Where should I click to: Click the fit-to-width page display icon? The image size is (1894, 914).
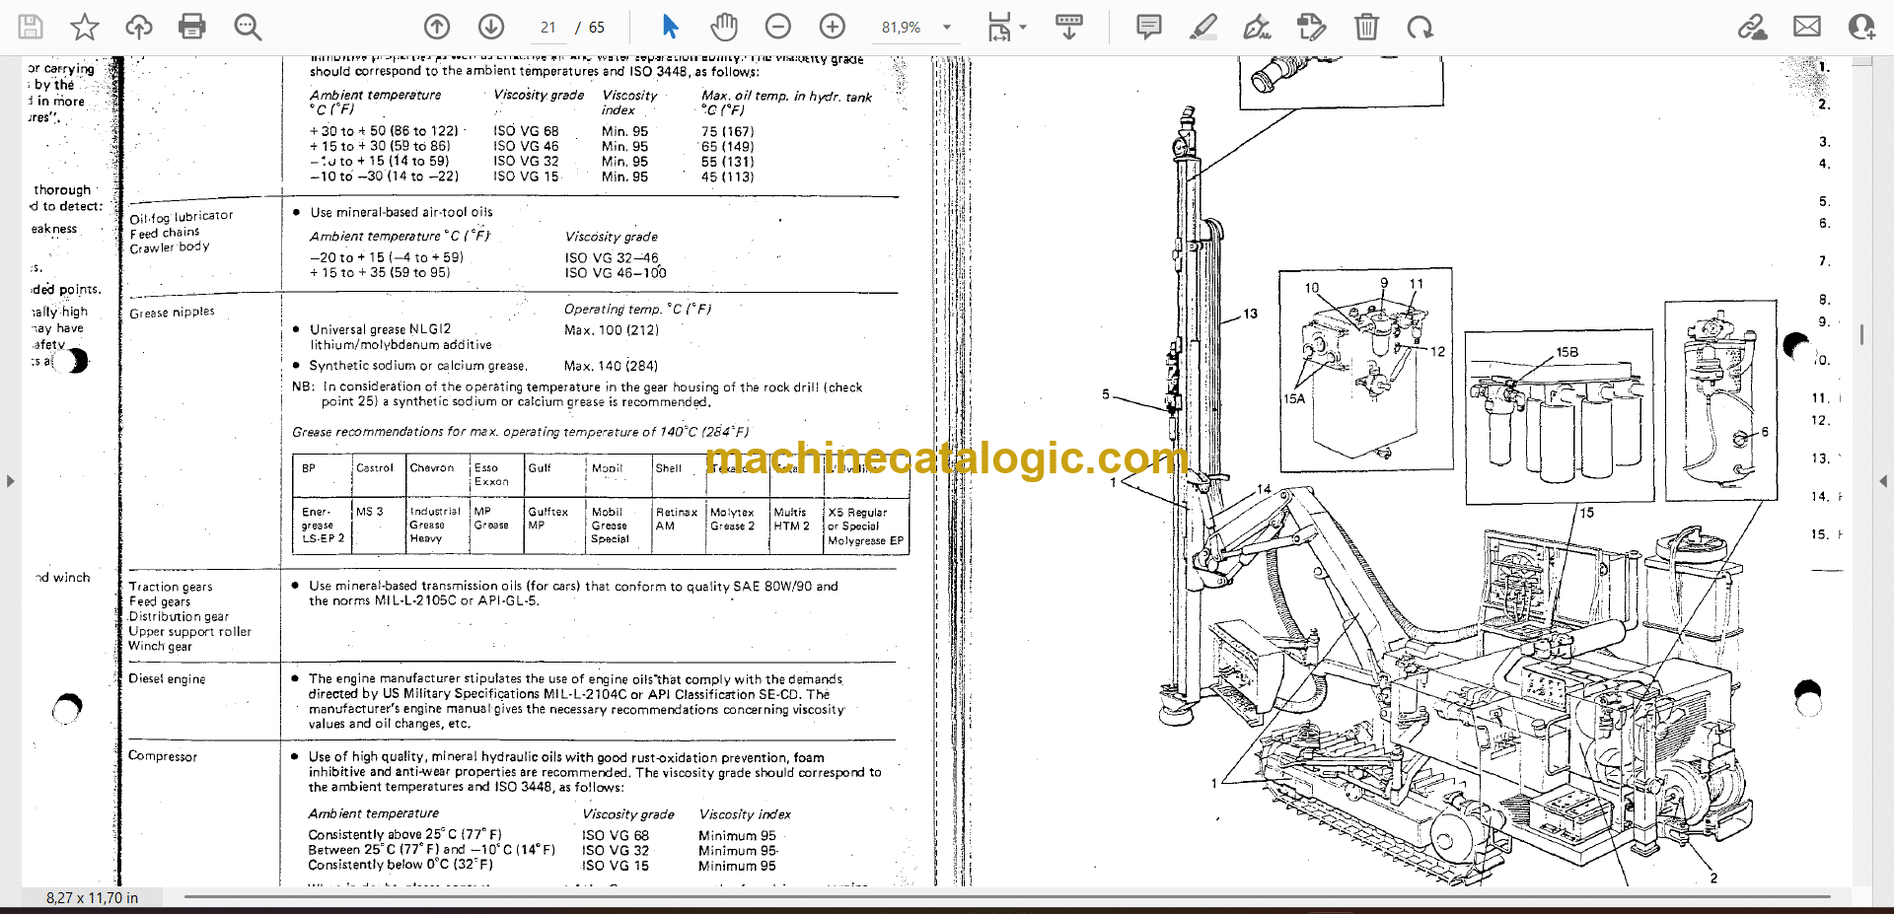(998, 27)
